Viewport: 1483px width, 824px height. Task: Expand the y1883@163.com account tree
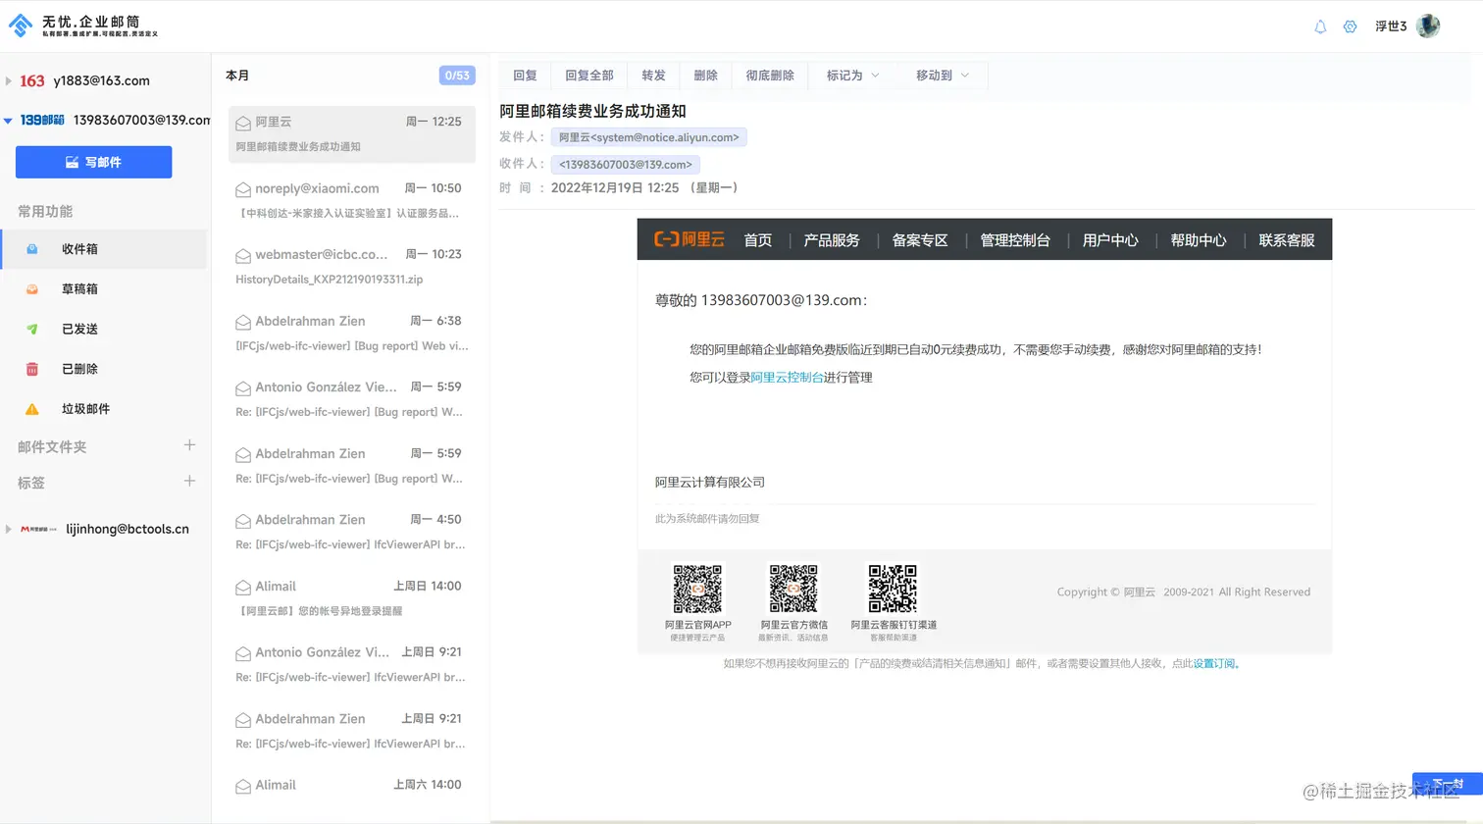point(8,80)
